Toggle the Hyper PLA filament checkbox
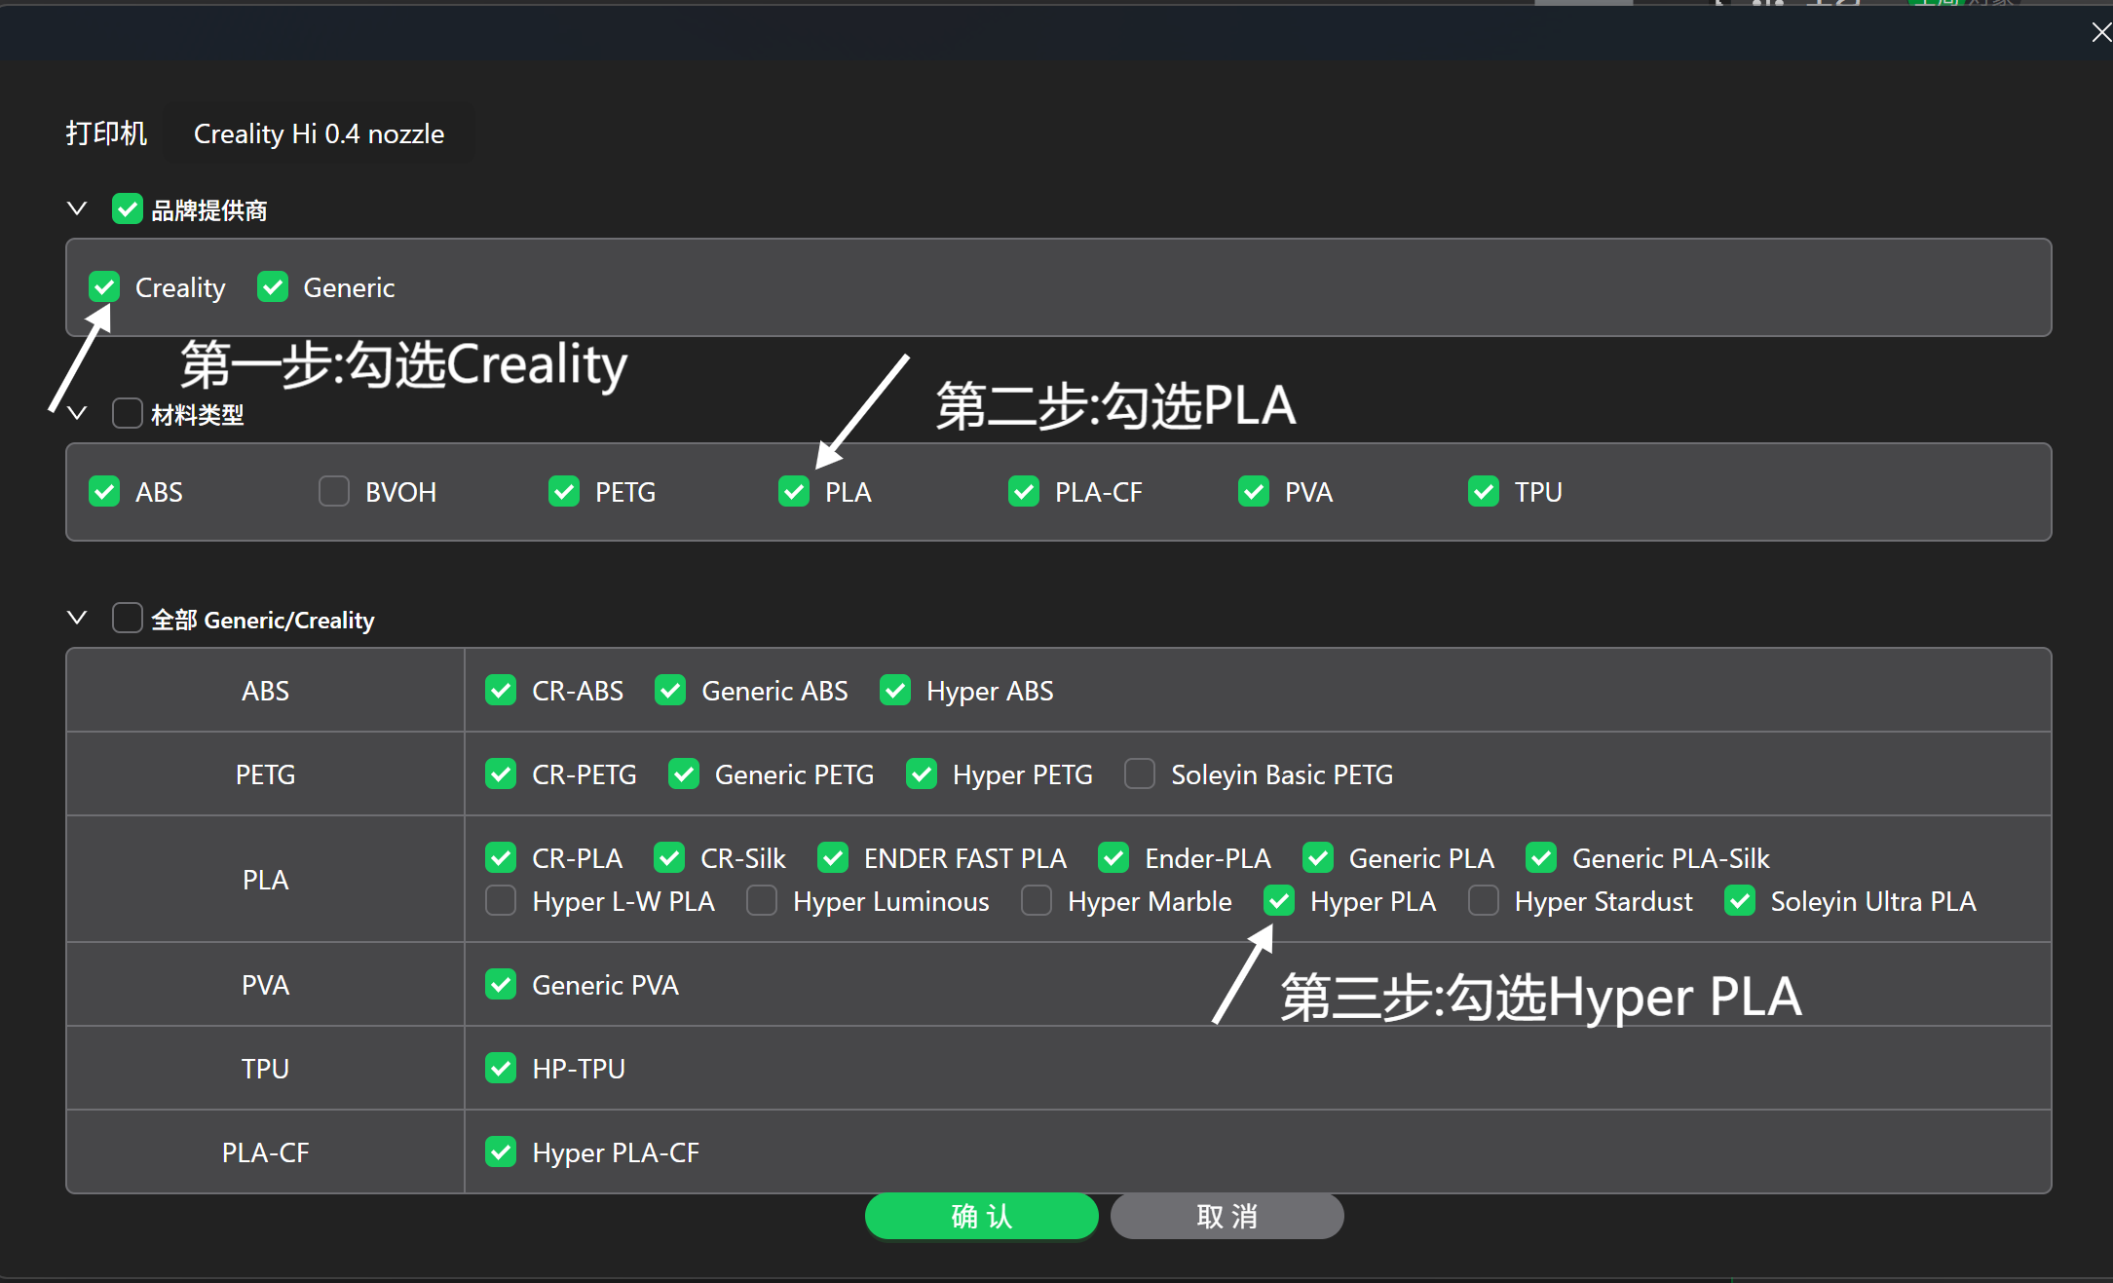Image resolution: width=2113 pixels, height=1283 pixels. pos(1279,901)
